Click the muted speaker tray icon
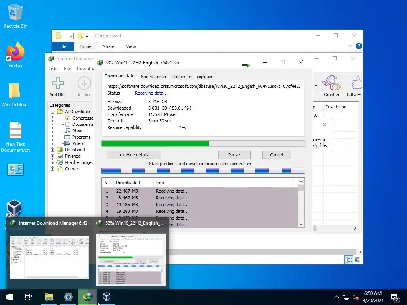This screenshot has height=305, width=407. 355,297
